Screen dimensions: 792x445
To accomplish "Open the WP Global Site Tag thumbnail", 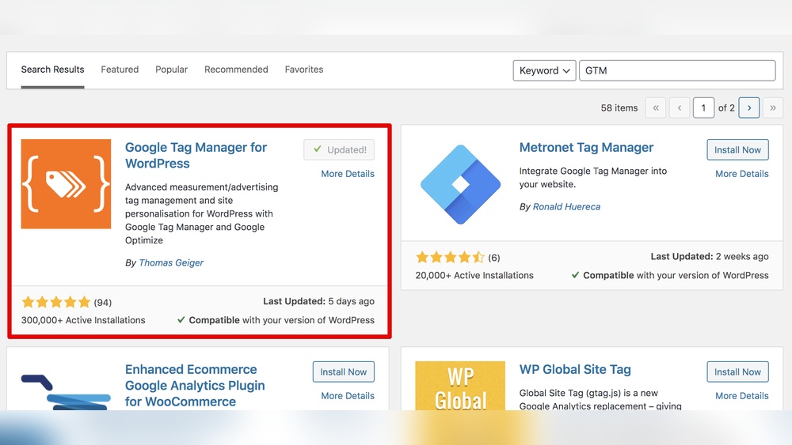I will point(460,386).
